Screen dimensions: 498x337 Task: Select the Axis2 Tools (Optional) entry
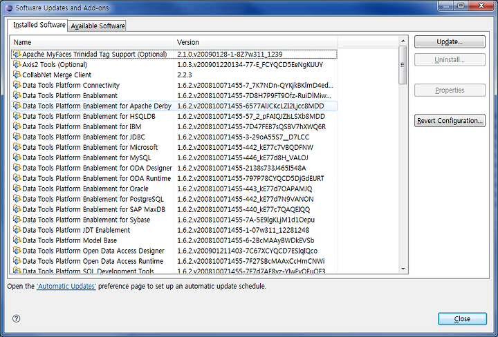click(174, 65)
